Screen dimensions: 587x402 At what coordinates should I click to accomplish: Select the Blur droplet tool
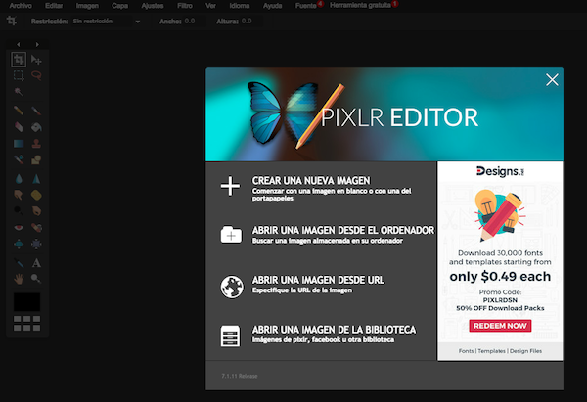coord(19,179)
